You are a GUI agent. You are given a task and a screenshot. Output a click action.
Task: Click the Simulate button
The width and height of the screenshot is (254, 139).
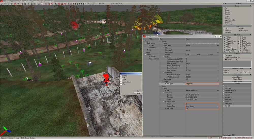point(102,4)
